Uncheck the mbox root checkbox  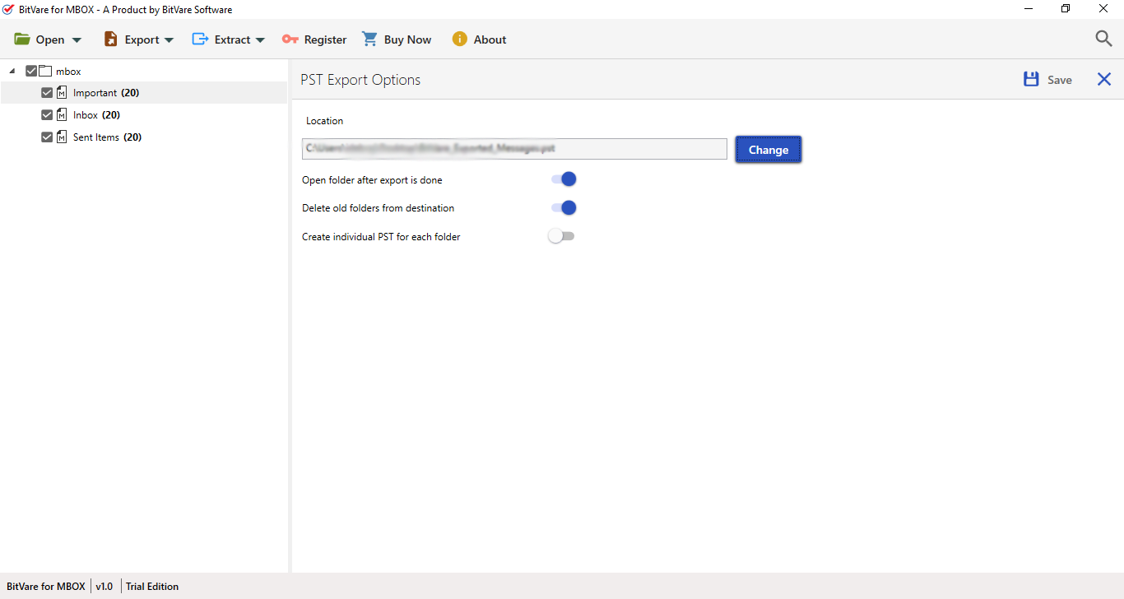coord(31,71)
